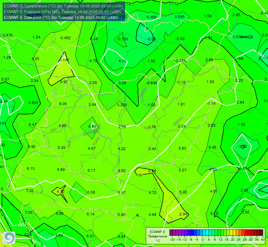Image resolution: width=268 pixels, height=247 pixels.
Task: Click the dew point value 0.329
Action: click(x=122, y=105)
